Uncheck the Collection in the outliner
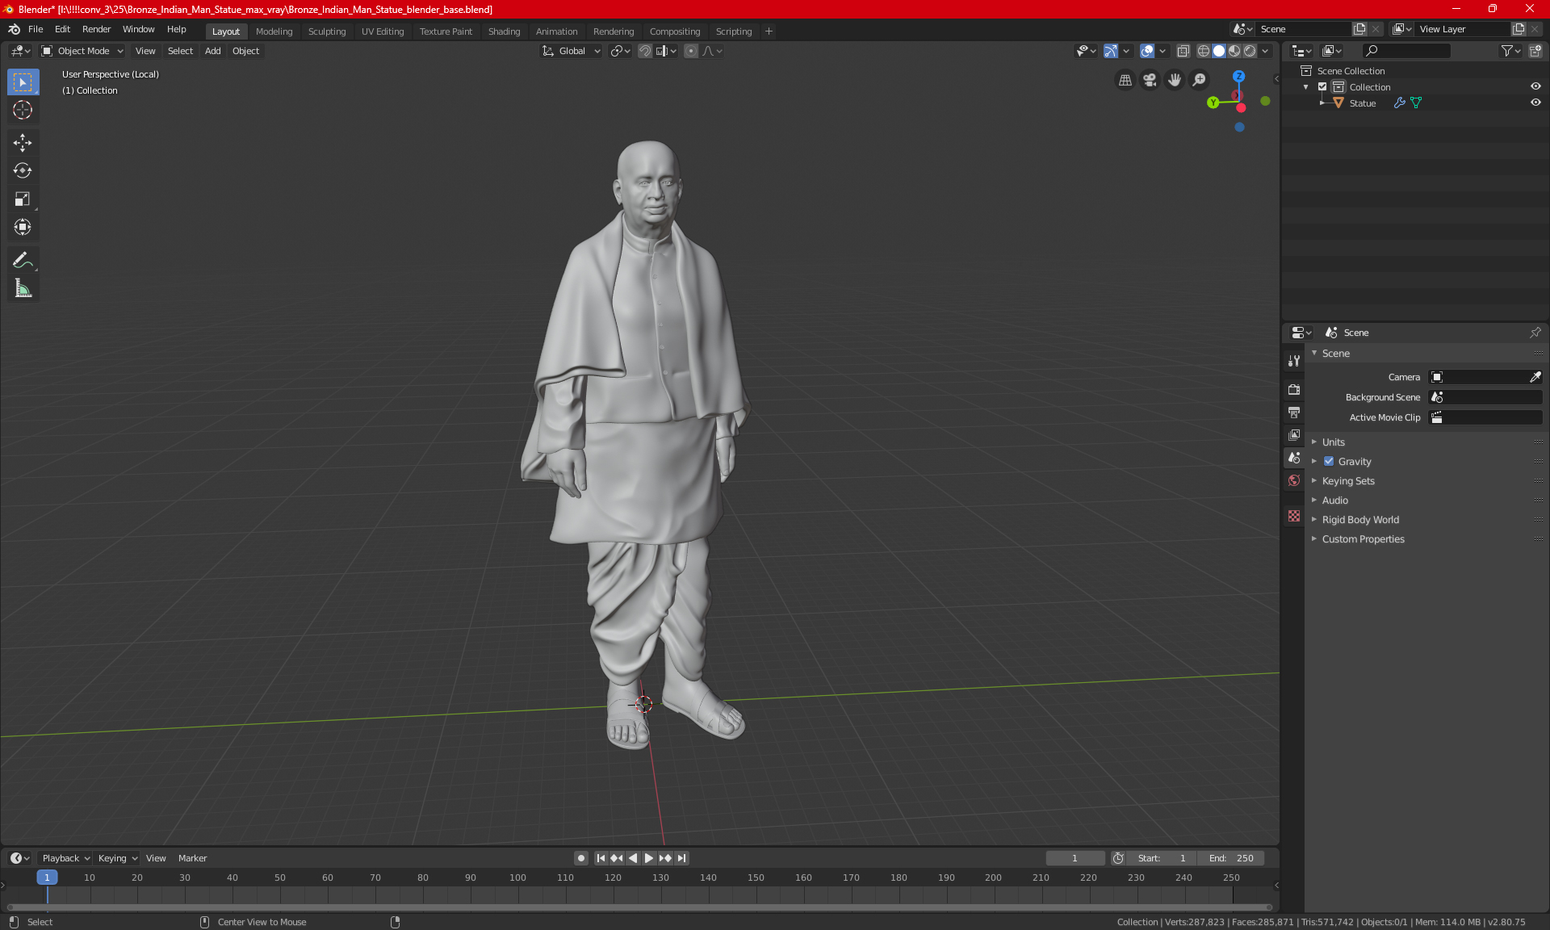Screen dimensions: 1550x930 click(x=1322, y=87)
